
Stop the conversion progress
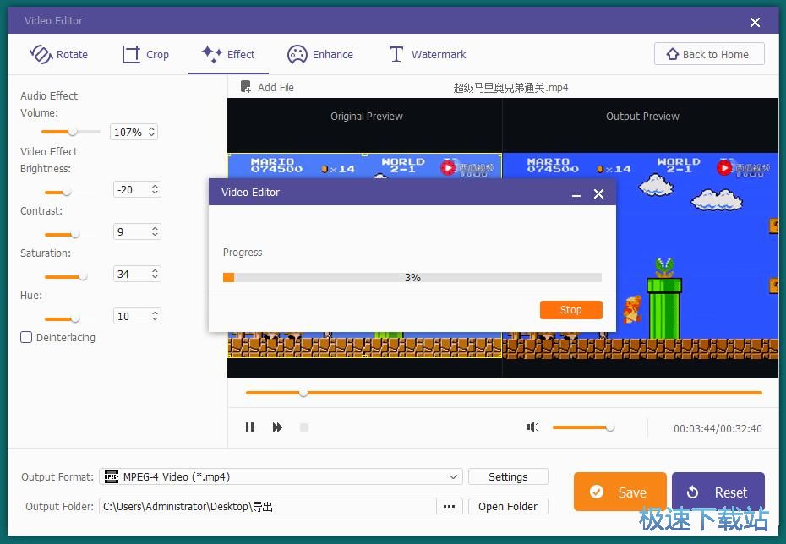(571, 309)
